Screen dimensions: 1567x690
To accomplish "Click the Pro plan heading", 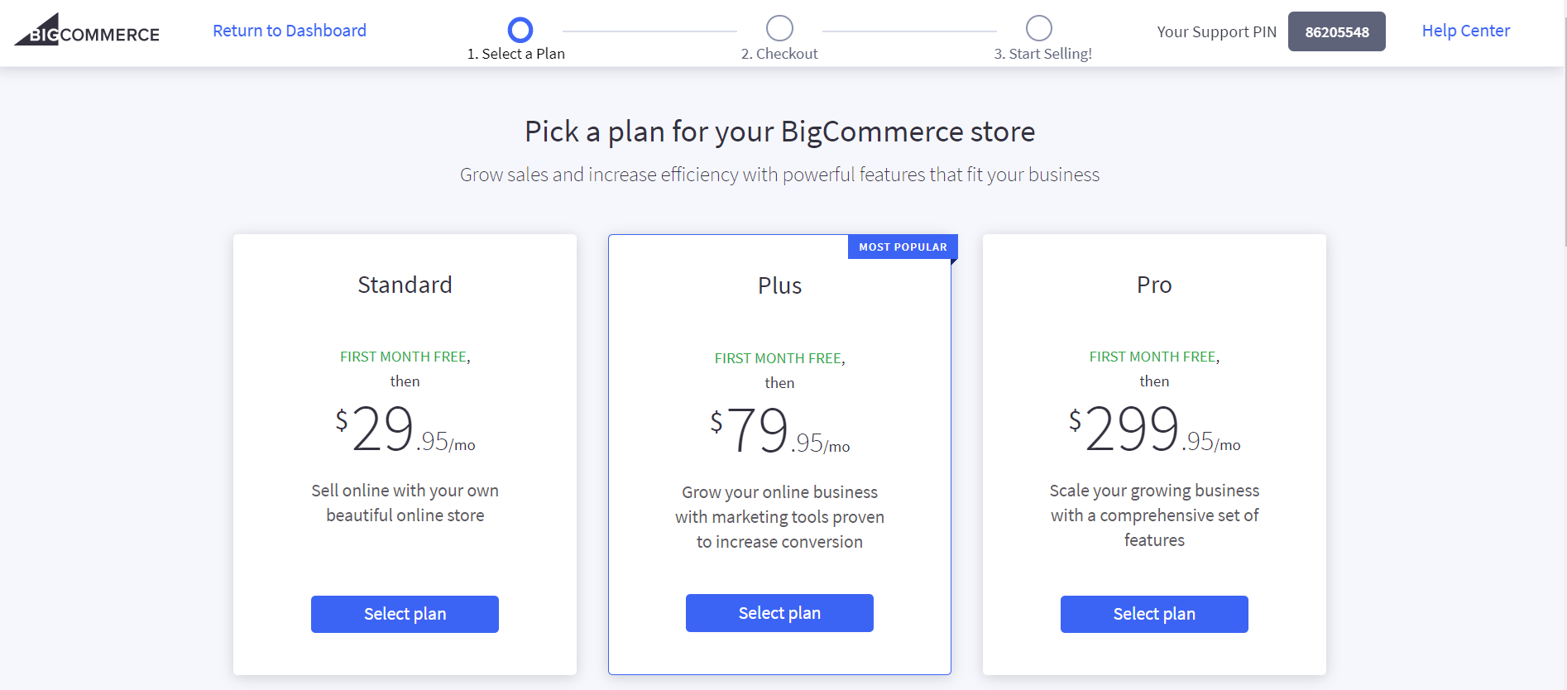I will (1154, 285).
